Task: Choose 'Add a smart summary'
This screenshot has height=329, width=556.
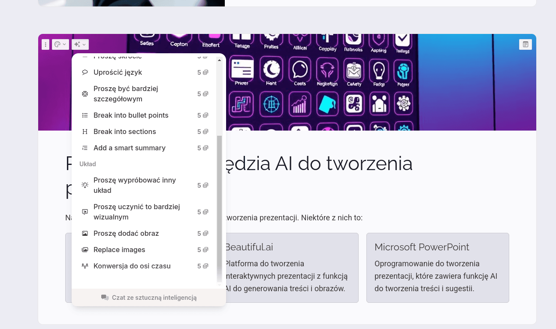Action: [129, 148]
